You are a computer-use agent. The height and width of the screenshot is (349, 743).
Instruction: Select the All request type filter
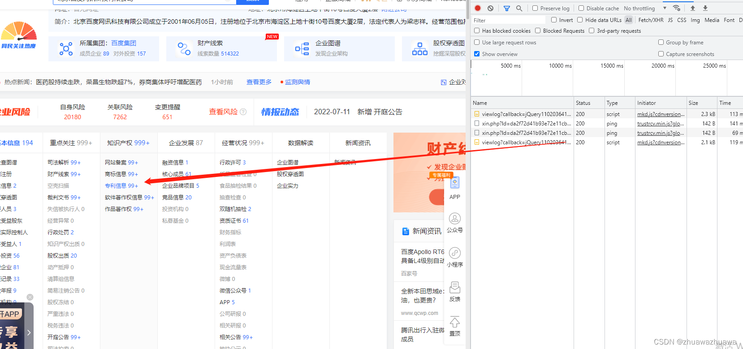pyautogui.click(x=629, y=20)
